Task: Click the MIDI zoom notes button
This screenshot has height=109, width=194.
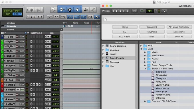Action: click(x=38, y=10)
